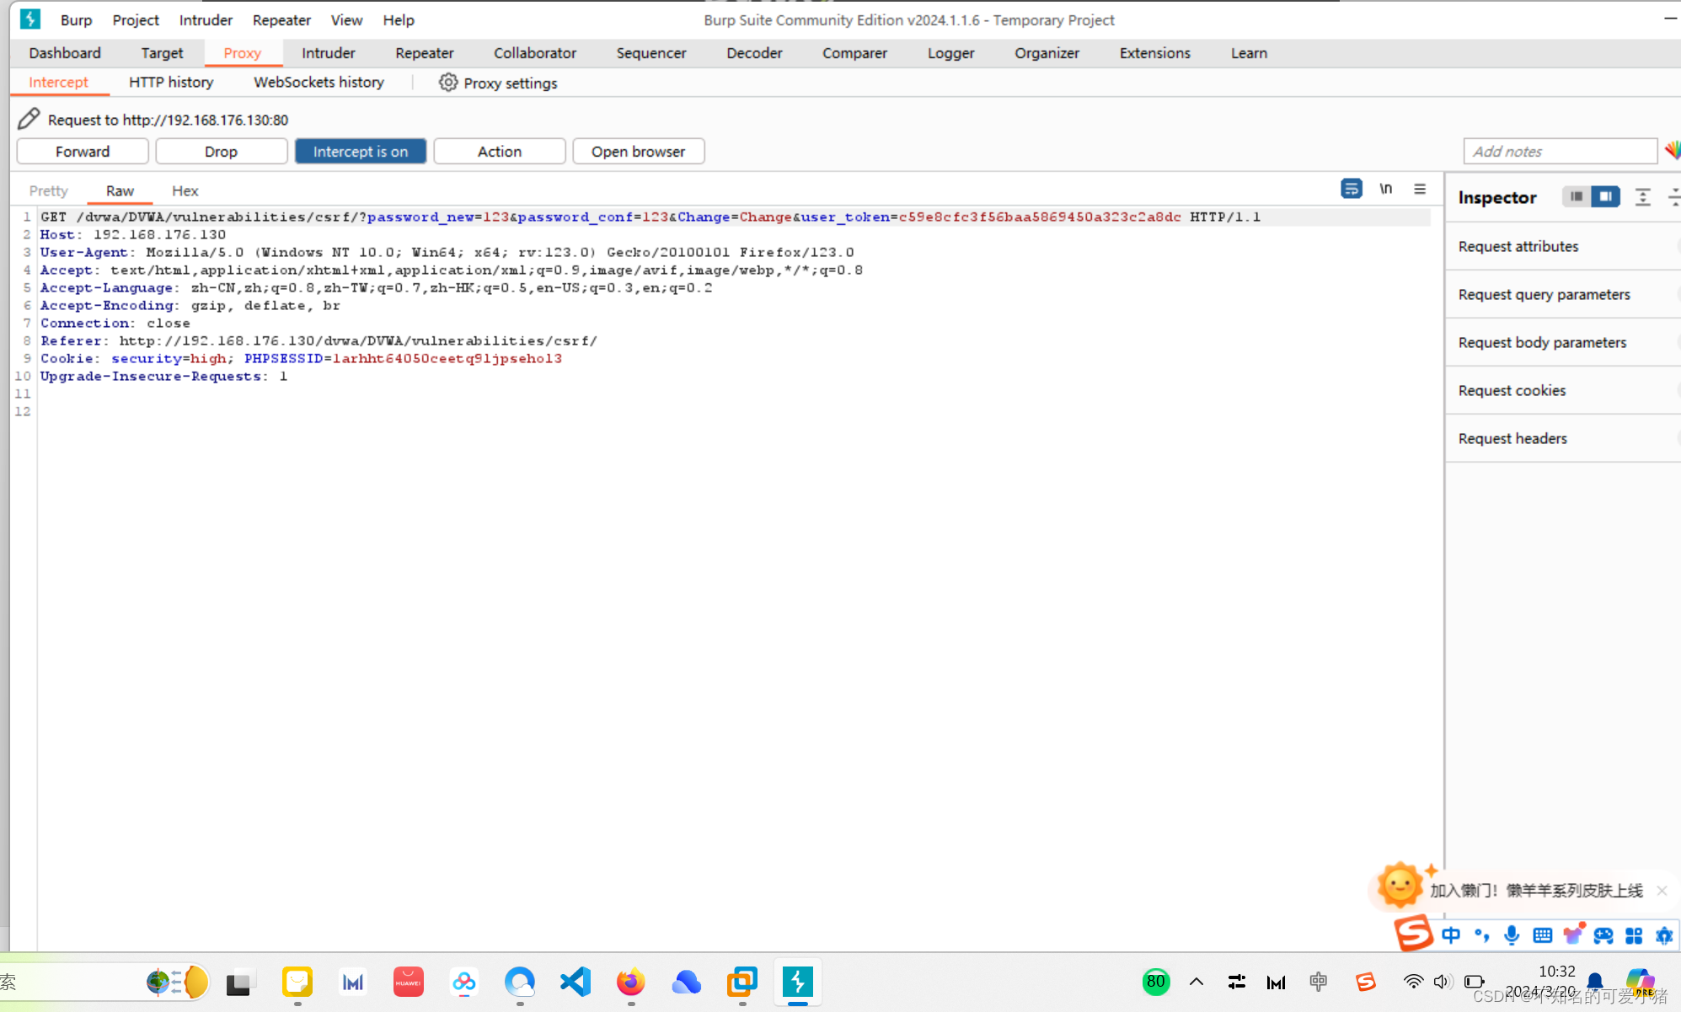Open the Extensions tab
The width and height of the screenshot is (1681, 1012).
[x=1154, y=52]
